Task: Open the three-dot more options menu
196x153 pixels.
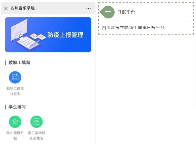Action: [88, 8]
